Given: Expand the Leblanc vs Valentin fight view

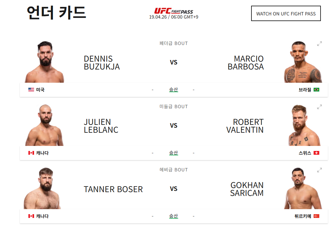Looking at the screenshot, I should 320,107.
